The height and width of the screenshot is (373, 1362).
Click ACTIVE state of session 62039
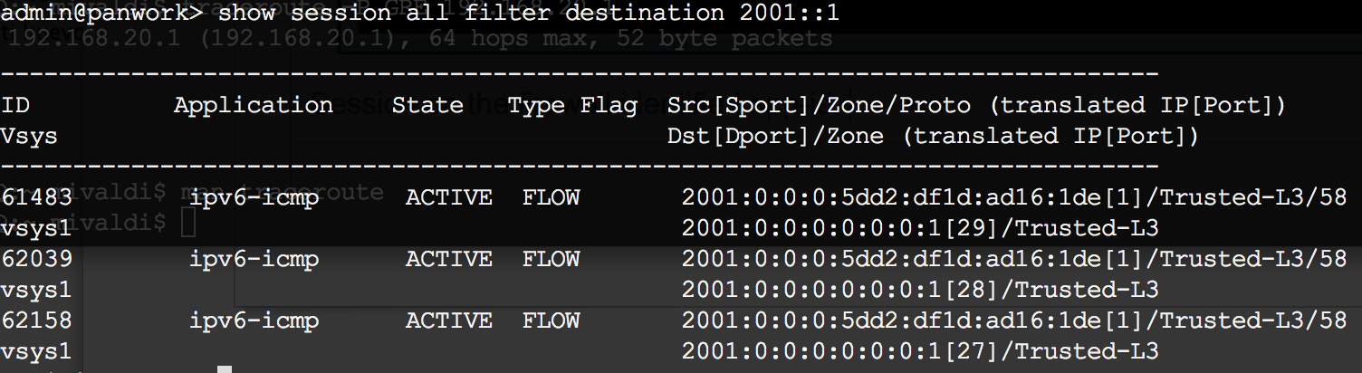[x=448, y=259]
